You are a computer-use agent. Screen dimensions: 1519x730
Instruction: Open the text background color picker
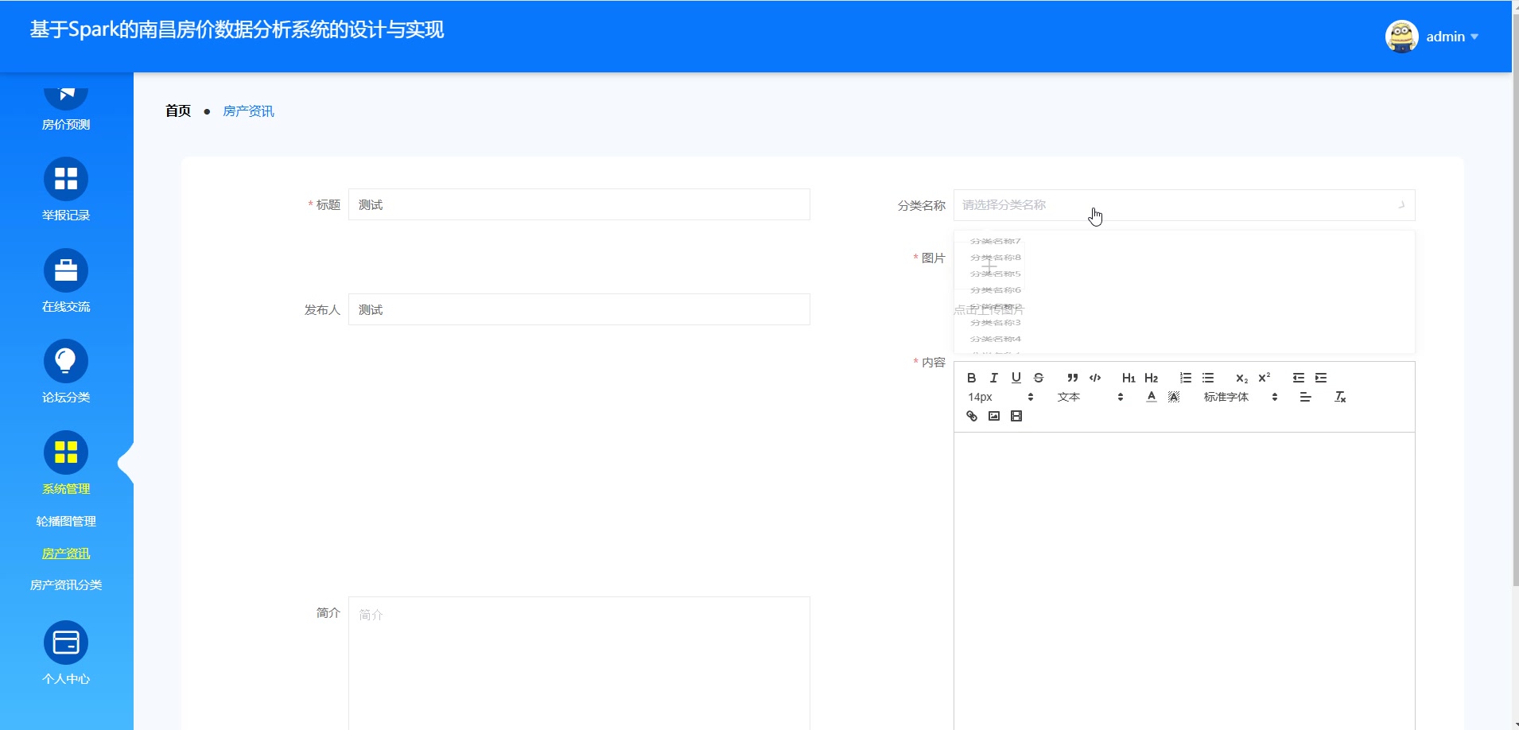[x=1173, y=397]
